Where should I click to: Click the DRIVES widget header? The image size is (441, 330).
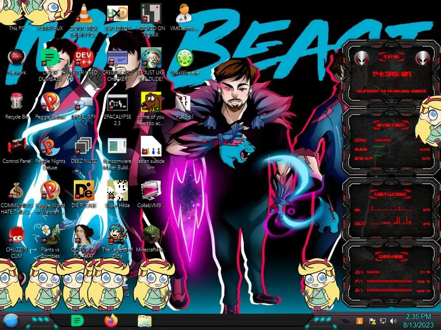pos(391,257)
